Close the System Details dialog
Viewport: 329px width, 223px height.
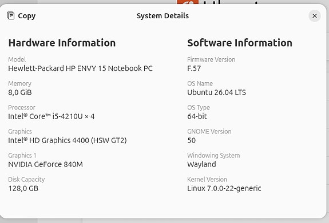click(314, 16)
